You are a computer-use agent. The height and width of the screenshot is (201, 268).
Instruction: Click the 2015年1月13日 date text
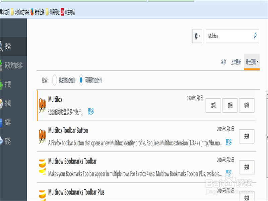pos(225,129)
